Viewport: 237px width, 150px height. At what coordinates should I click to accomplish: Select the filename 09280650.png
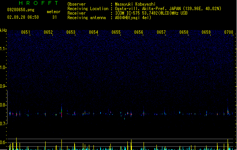(21, 10)
